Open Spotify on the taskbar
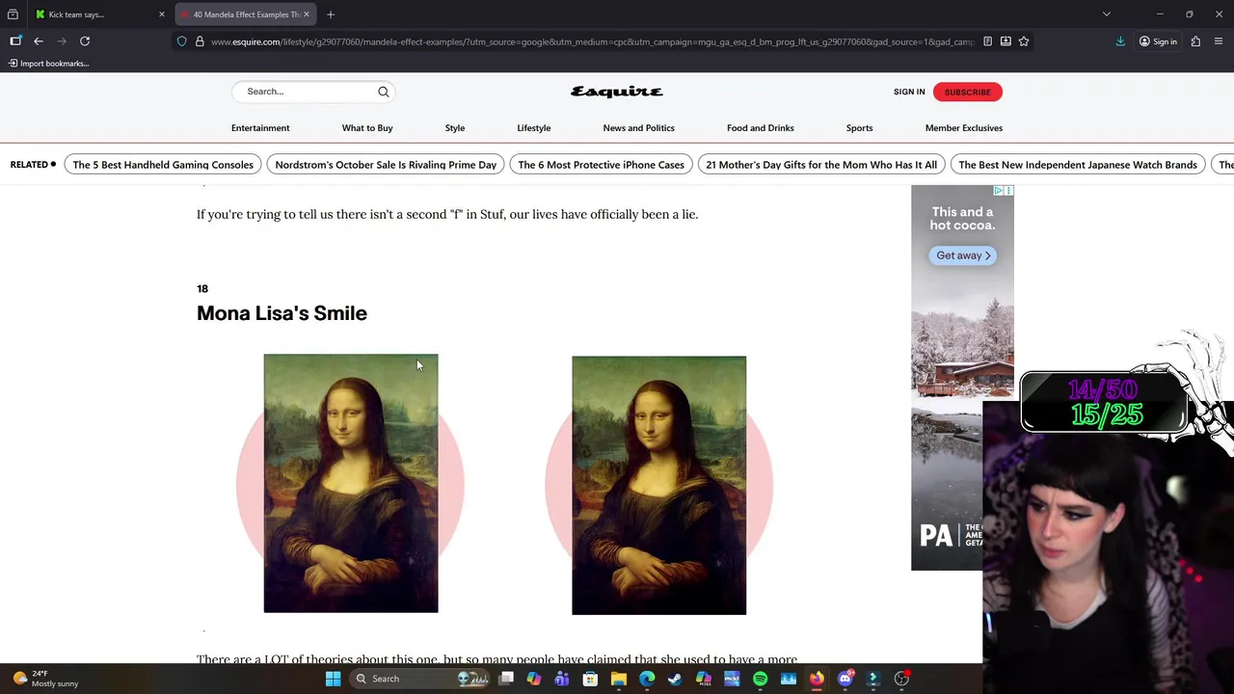Image resolution: width=1234 pixels, height=694 pixels. 760,679
